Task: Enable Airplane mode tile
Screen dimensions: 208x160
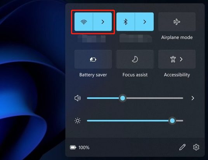Action: [177, 22]
